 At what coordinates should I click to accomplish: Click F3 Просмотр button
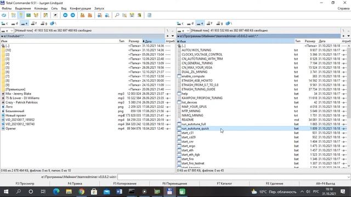[x=25, y=184]
